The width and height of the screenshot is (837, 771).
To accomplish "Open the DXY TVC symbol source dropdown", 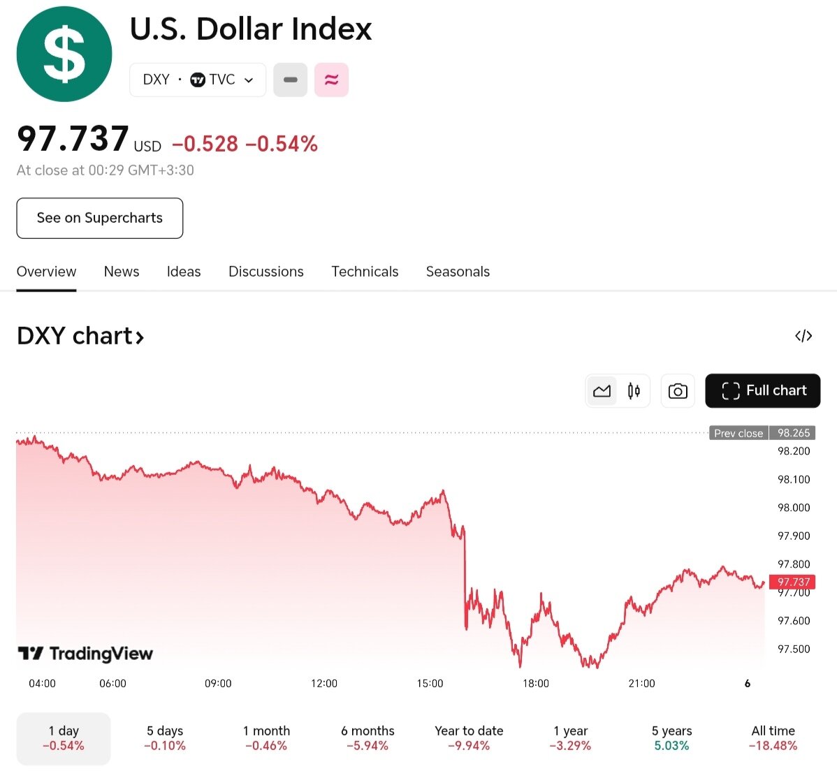I will (198, 80).
